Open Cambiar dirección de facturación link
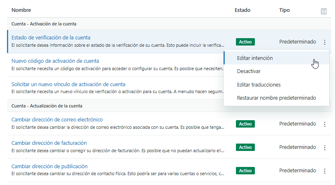Viewport: 335px width, 185px height. click(x=49, y=143)
